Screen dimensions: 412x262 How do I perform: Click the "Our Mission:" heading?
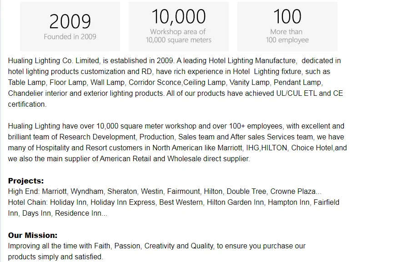click(33, 235)
